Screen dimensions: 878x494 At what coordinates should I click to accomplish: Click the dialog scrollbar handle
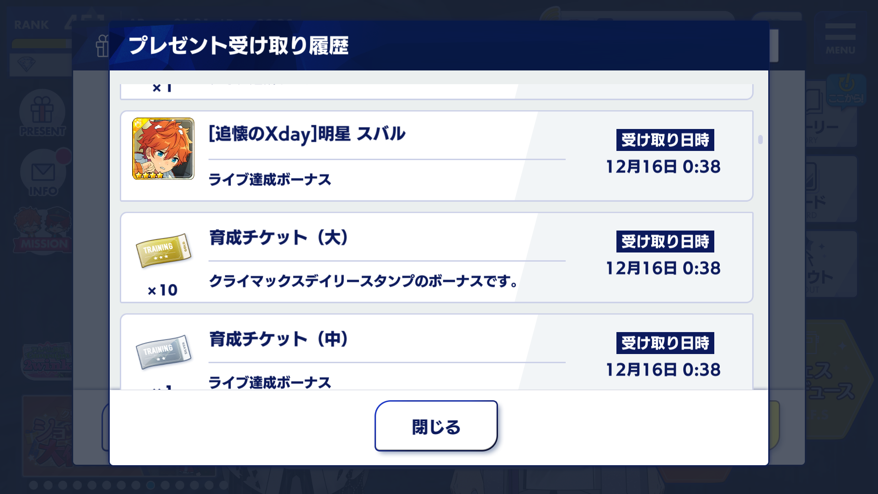point(760,140)
